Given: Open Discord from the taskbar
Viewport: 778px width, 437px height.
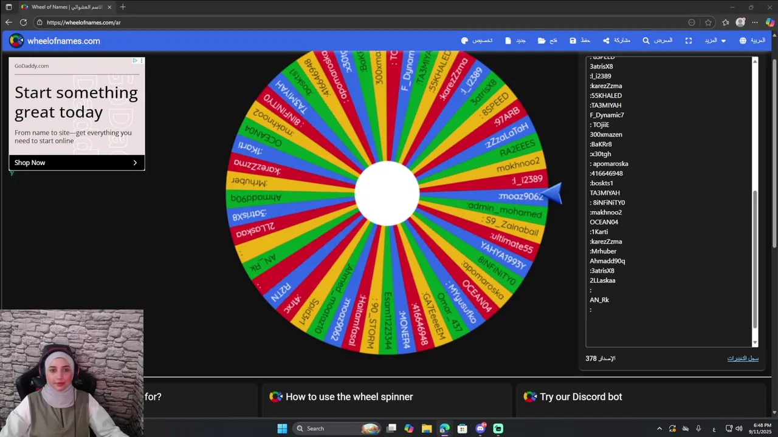Looking at the screenshot, I should pos(481,429).
